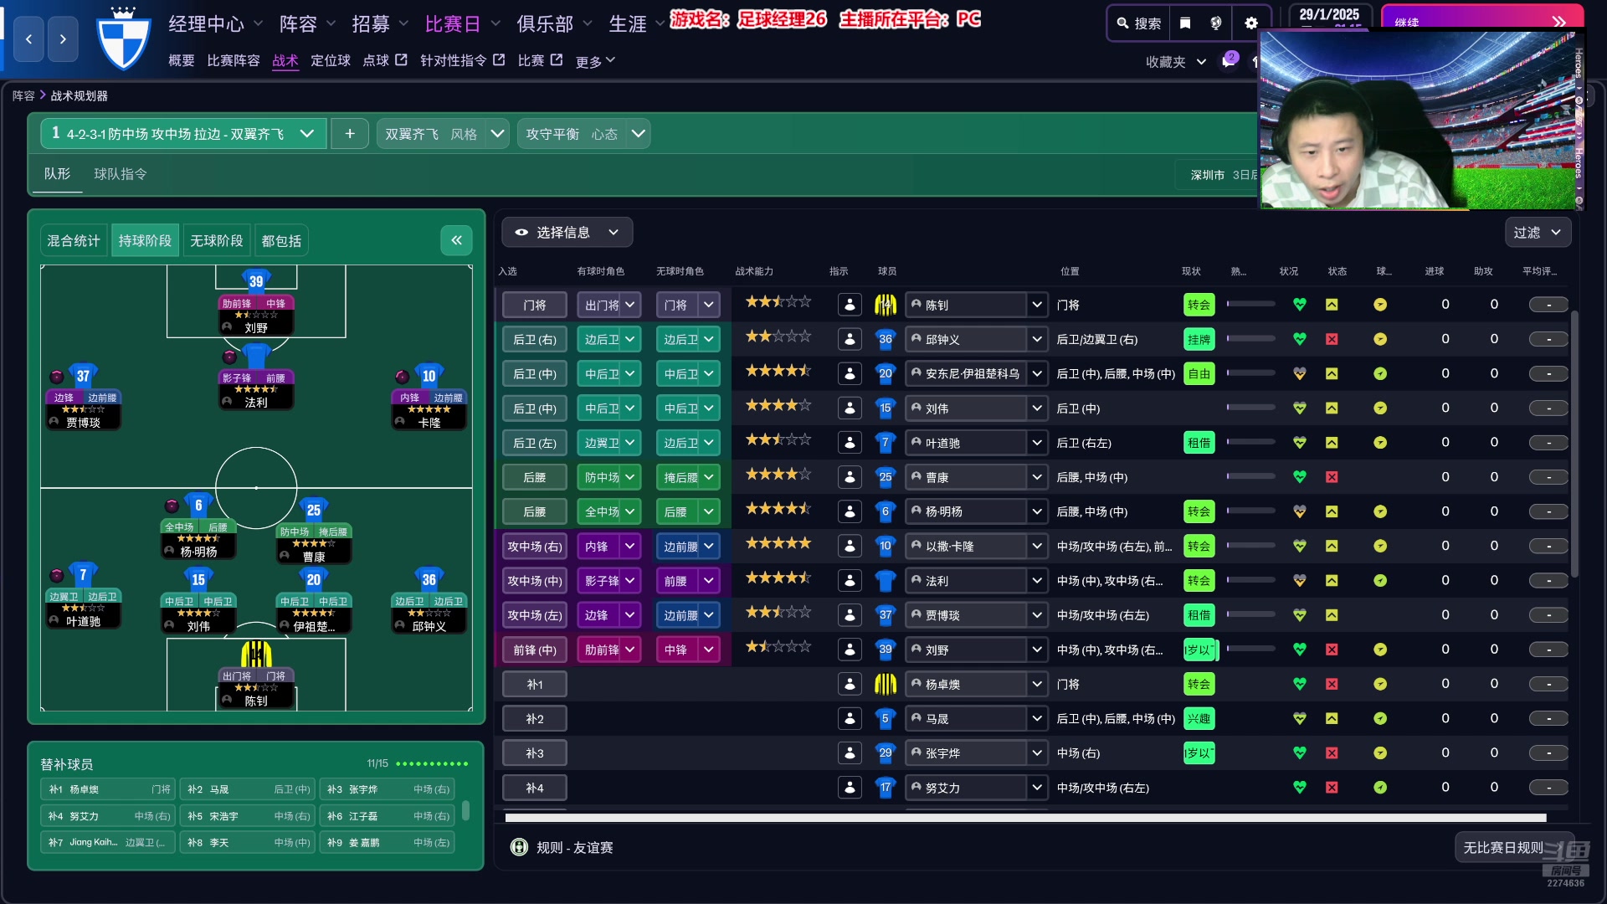This screenshot has height=904, width=1607.
Task: Enable the 都包括 statistics option
Action: pos(280,240)
